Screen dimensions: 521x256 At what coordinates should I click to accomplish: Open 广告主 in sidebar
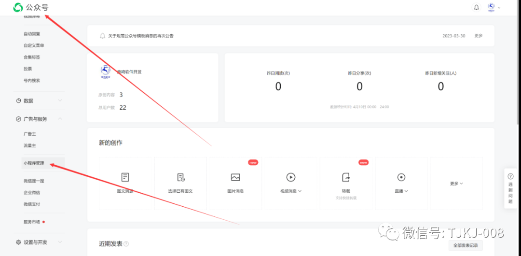pyautogui.click(x=30, y=133)
